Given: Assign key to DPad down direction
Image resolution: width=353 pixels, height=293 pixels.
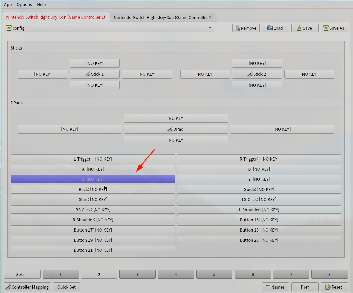Looking at the screenshot, I should [176, 140].
